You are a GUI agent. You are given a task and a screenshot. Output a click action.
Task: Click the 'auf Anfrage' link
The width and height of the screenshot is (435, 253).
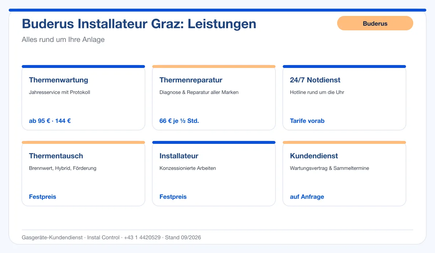click(x=307, y=197)
